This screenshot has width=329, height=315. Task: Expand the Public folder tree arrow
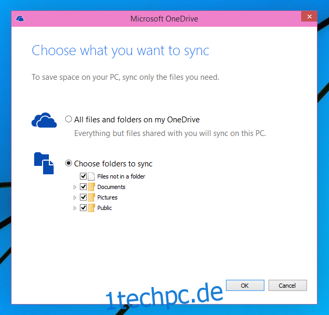coord(75,208)
